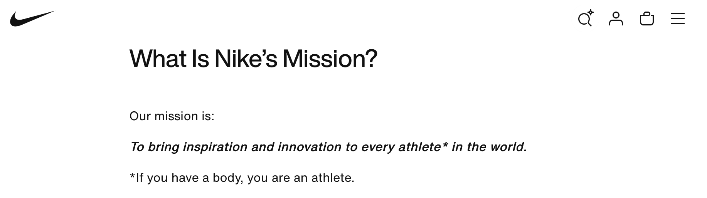Click the word "every" in the mission statement
This screenshot has height=198, width=707.
click(377, 147)
